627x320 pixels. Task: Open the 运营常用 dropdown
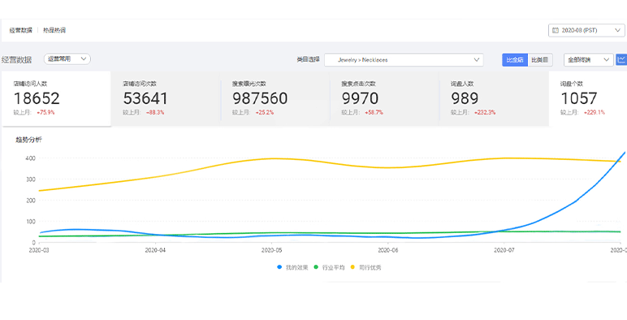pos(67,58)
